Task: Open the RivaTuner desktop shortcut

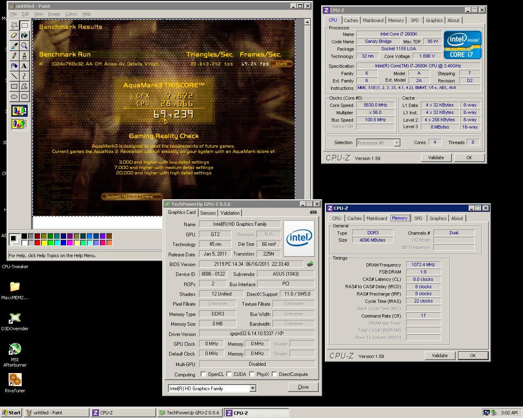Action: [15, 383]
